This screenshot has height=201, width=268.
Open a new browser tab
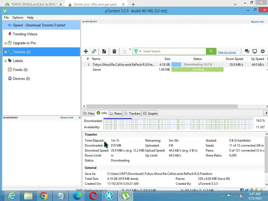click(133, 4)
